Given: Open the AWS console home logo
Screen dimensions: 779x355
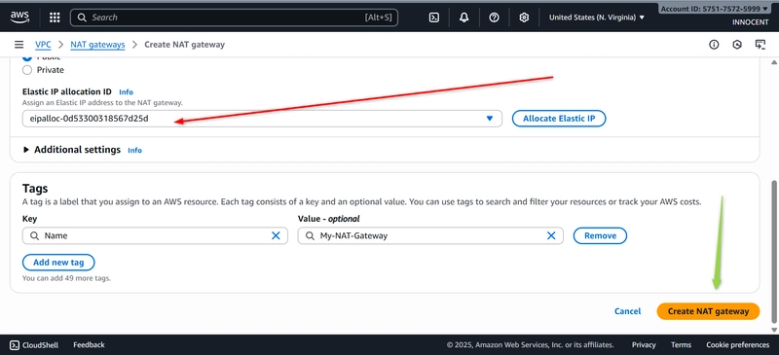Looking at the screenshot, I should [19, 18].
